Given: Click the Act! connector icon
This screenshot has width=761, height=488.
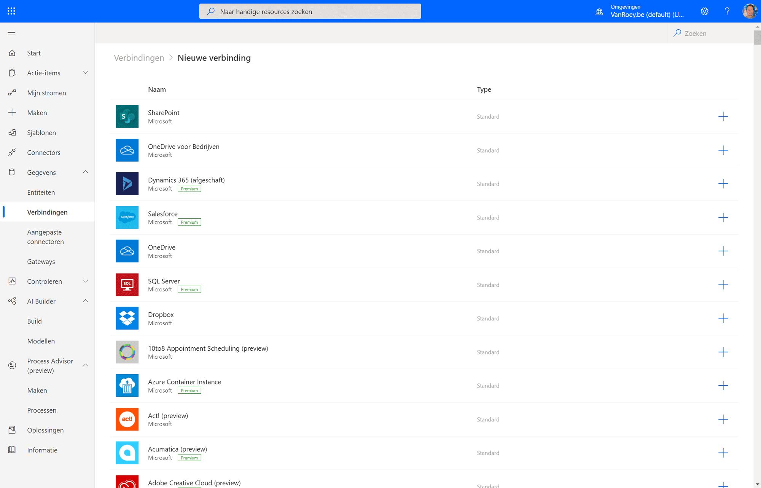Looking at the screenshot, I should [x=127, y=419].
